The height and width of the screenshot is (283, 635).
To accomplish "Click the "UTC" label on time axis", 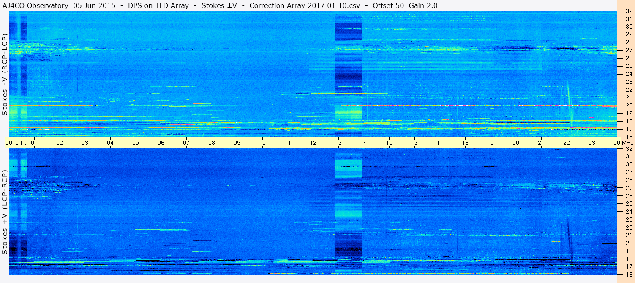I will [21, 143].
